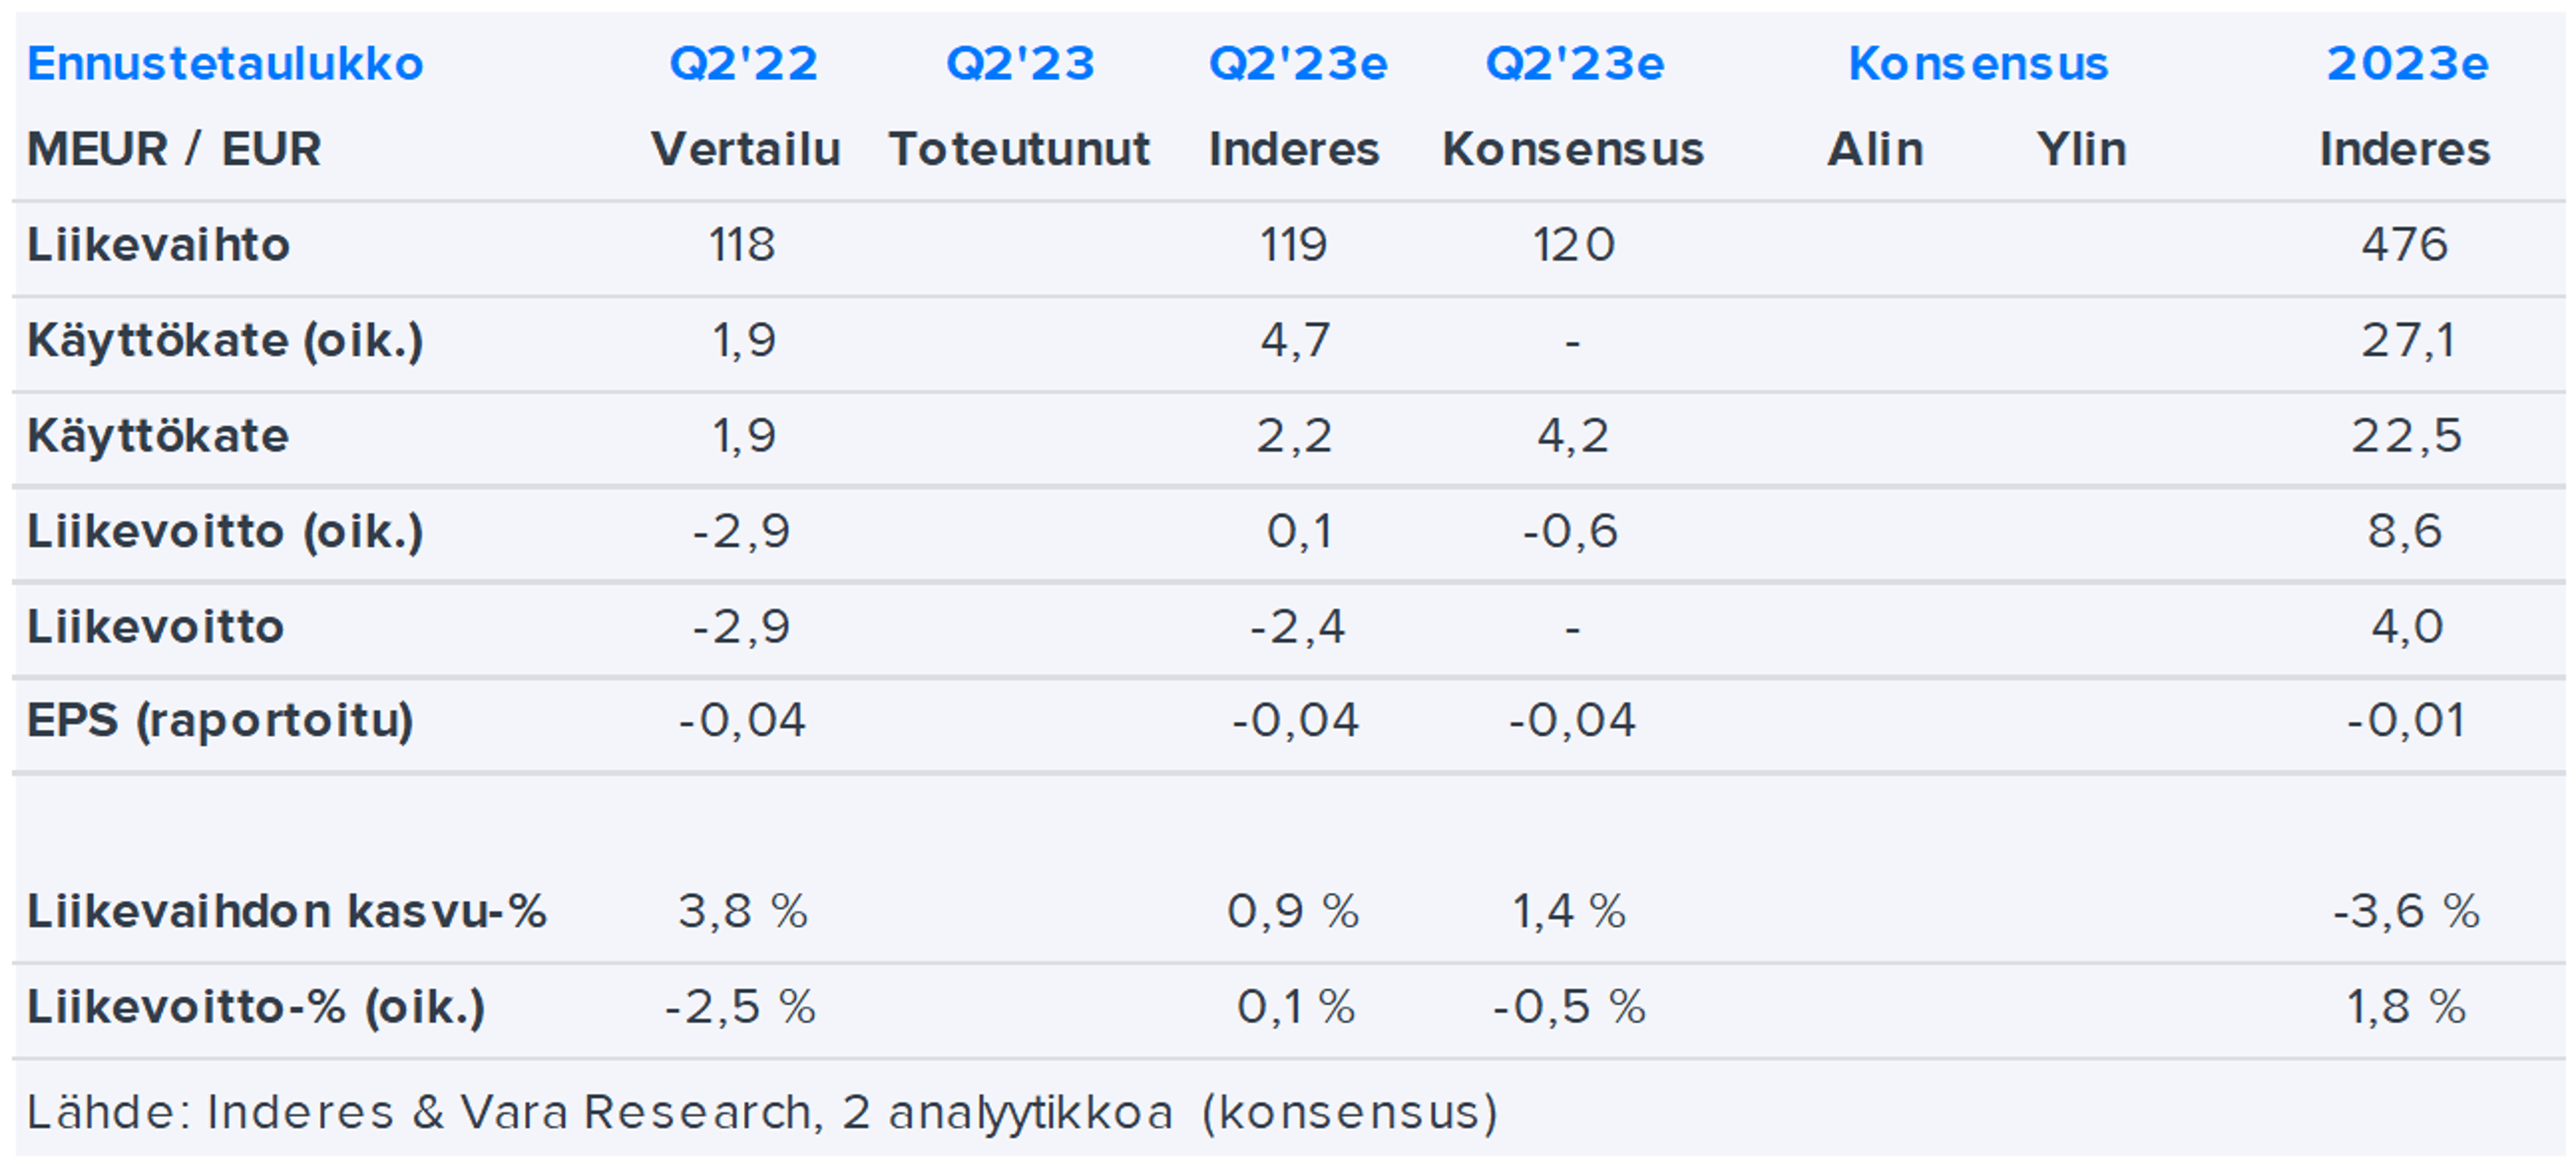Select the Ylin consensus subheader
The width and height of the screenshot is (2576, 1166).
pyautogui.click(x=2081, y=149)
